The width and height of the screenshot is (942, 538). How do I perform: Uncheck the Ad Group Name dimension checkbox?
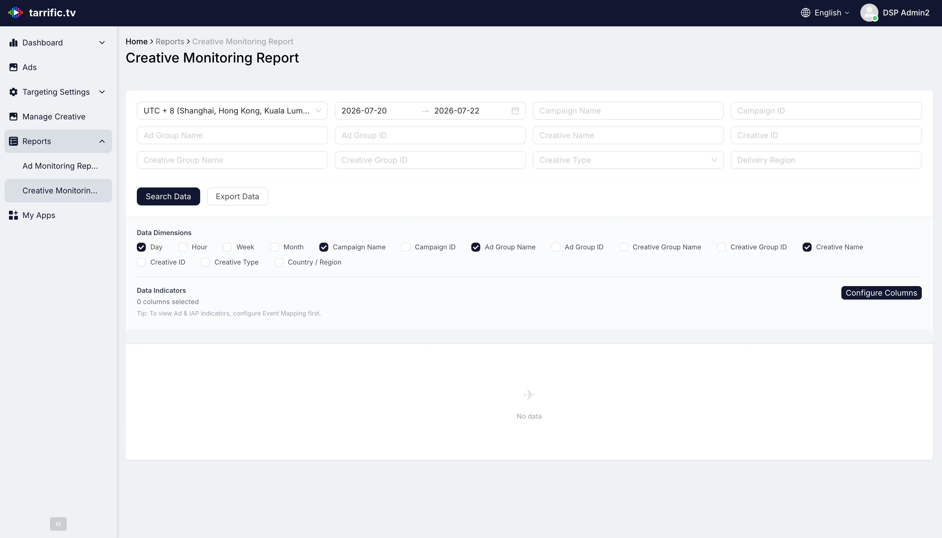pyautogui.click(x=476, y=247)
